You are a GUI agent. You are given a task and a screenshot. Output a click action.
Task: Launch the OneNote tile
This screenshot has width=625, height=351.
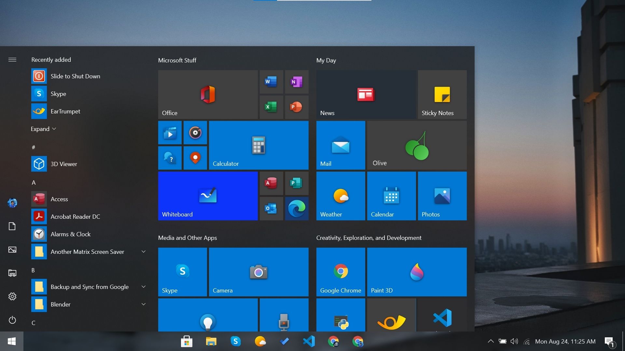point(297,82)
